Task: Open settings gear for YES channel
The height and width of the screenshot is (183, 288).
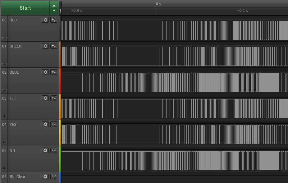Action: click(x=45, y=124)
